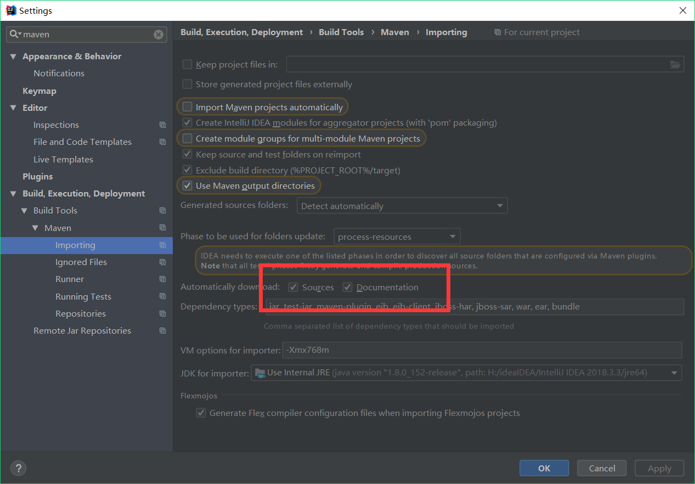Click the settings sync icon next to Maven
The height and width of the screenshot is (484, 695).
pyautogui.click(x=162, y=227)
